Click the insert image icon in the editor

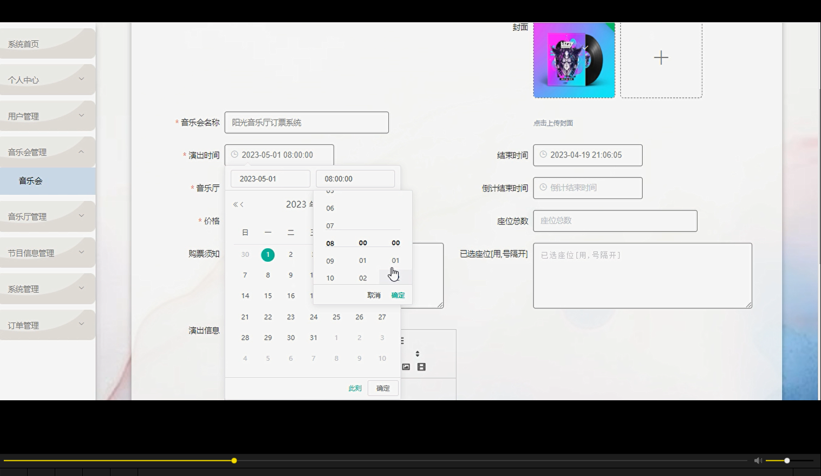[x=406, y=367]
